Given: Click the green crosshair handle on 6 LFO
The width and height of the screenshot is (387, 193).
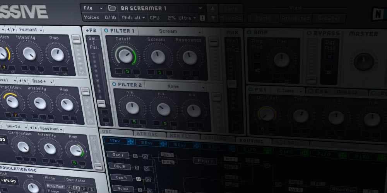Looking at the screenshot, I should [x=304, y=152].
